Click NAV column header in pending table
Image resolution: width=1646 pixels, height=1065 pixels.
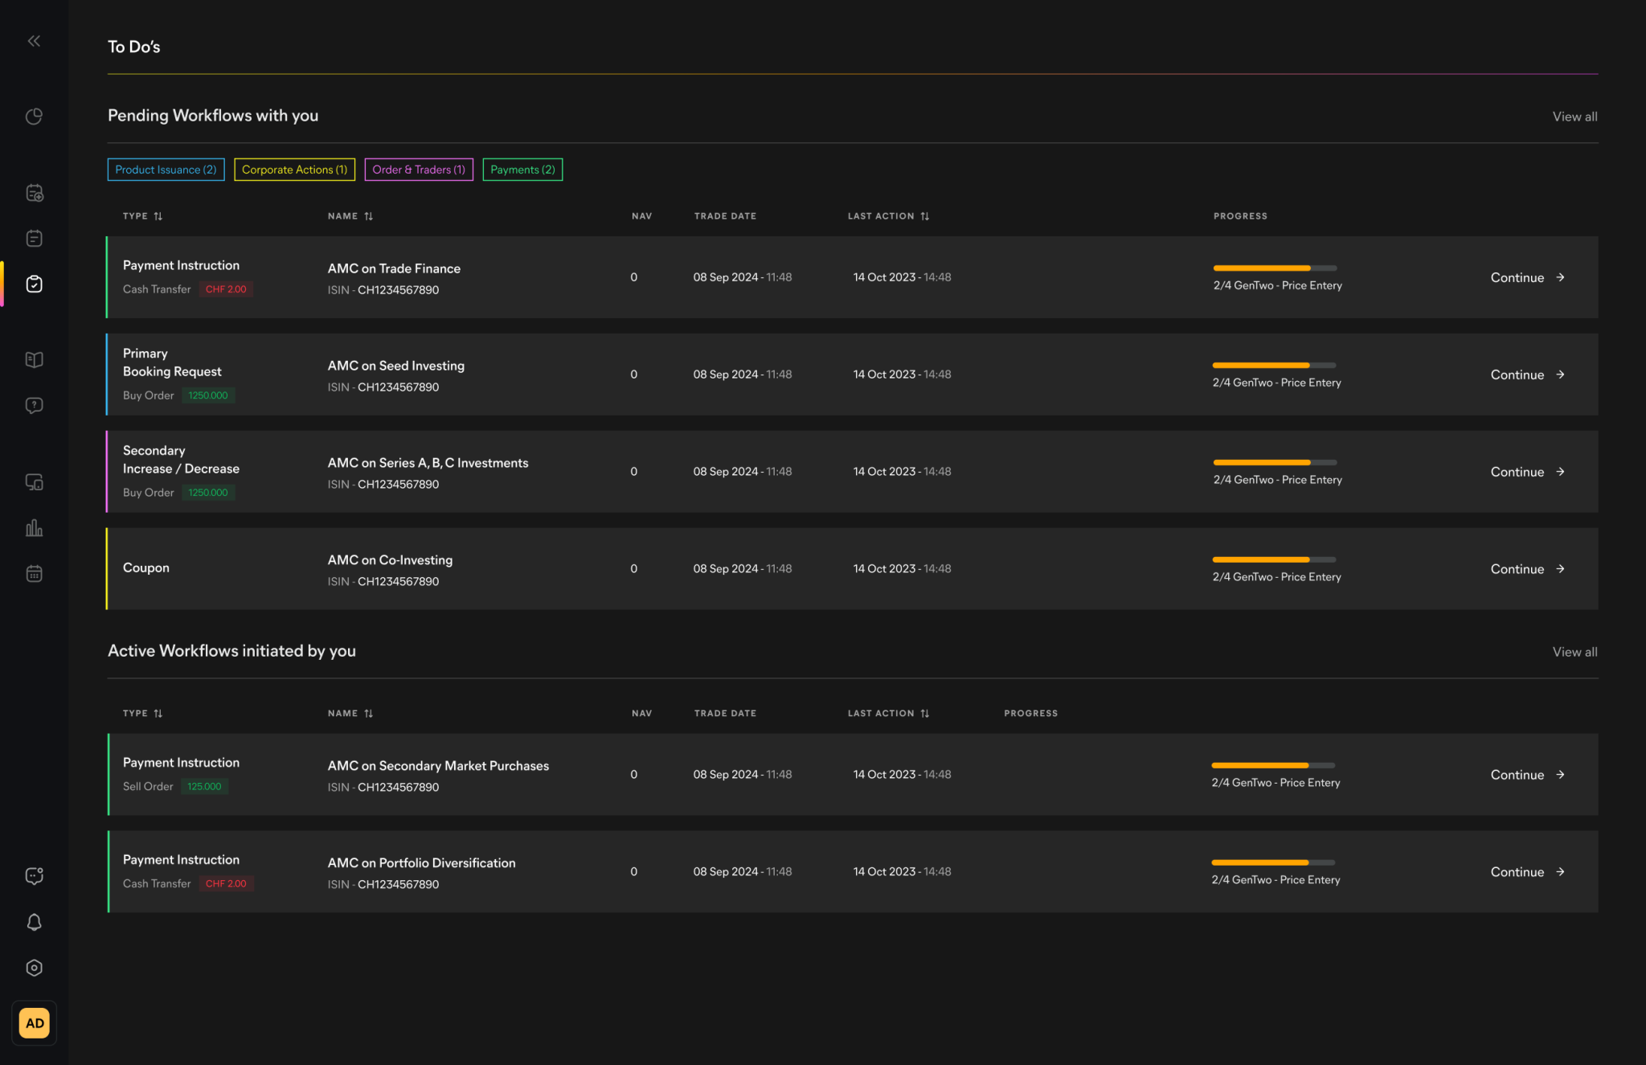641,216
